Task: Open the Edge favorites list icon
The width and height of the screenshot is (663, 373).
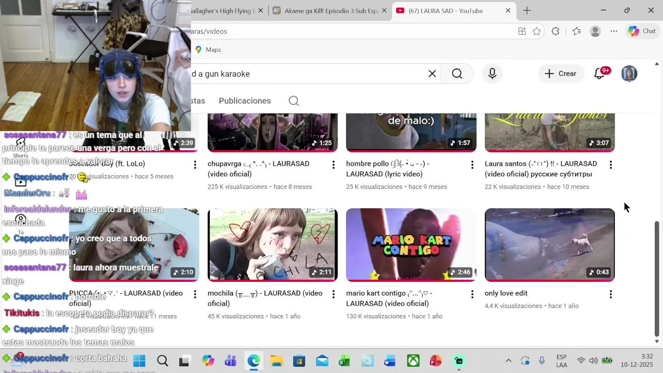Action: (576, 31)
